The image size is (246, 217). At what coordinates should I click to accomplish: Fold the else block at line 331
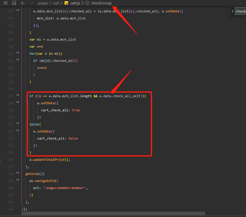(x=18, y=124)
